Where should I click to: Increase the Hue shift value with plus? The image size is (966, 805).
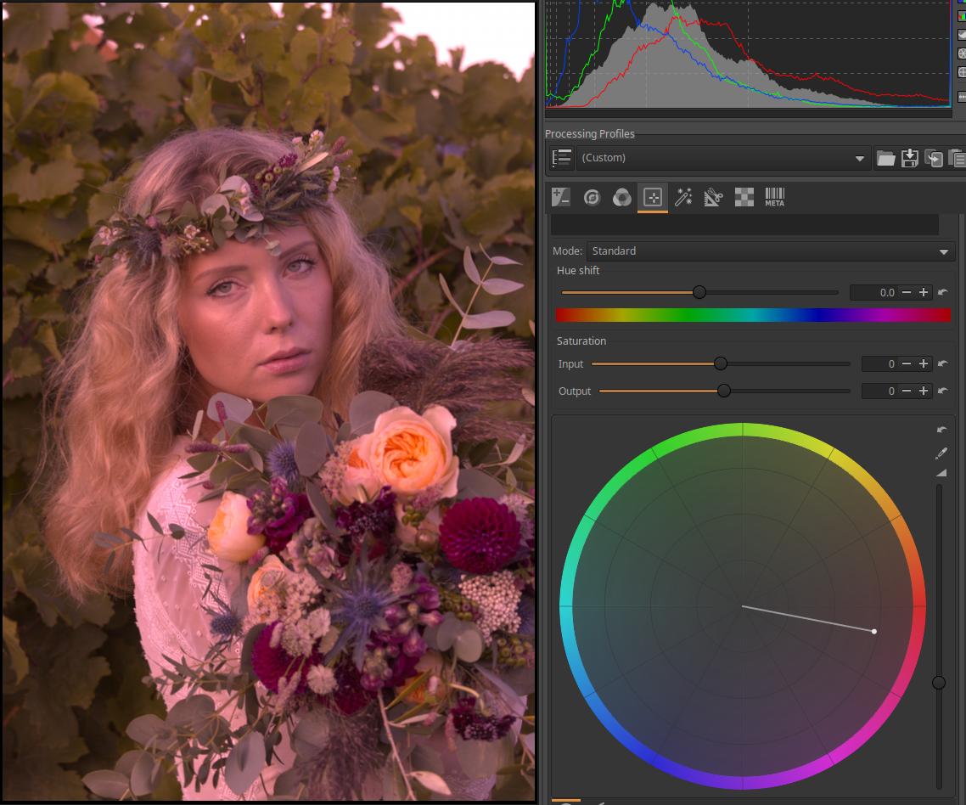pyautogui.click(x=924, y=292)
